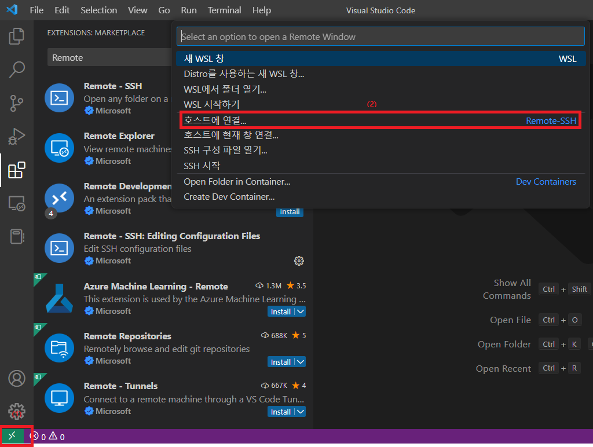
Task: Open the Terminal menu
Action: click(x=224, y=10)
